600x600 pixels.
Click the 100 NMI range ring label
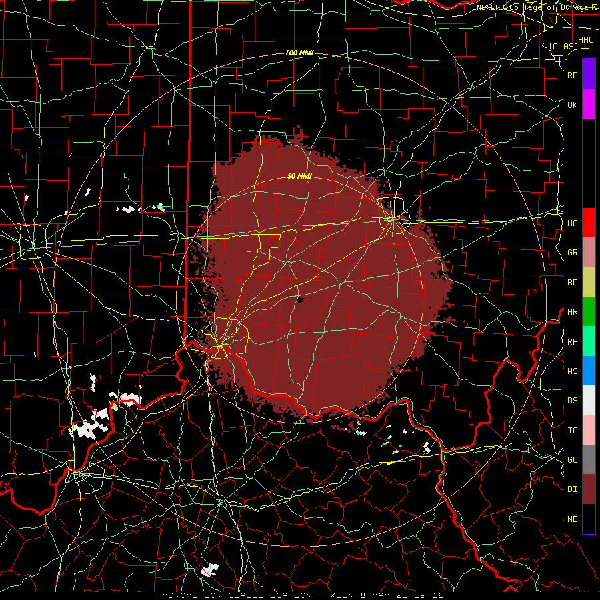tap(299, 53)
